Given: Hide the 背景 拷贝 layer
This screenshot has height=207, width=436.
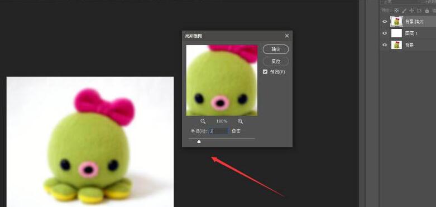Looking at the screenshot, I should (385, 22).
